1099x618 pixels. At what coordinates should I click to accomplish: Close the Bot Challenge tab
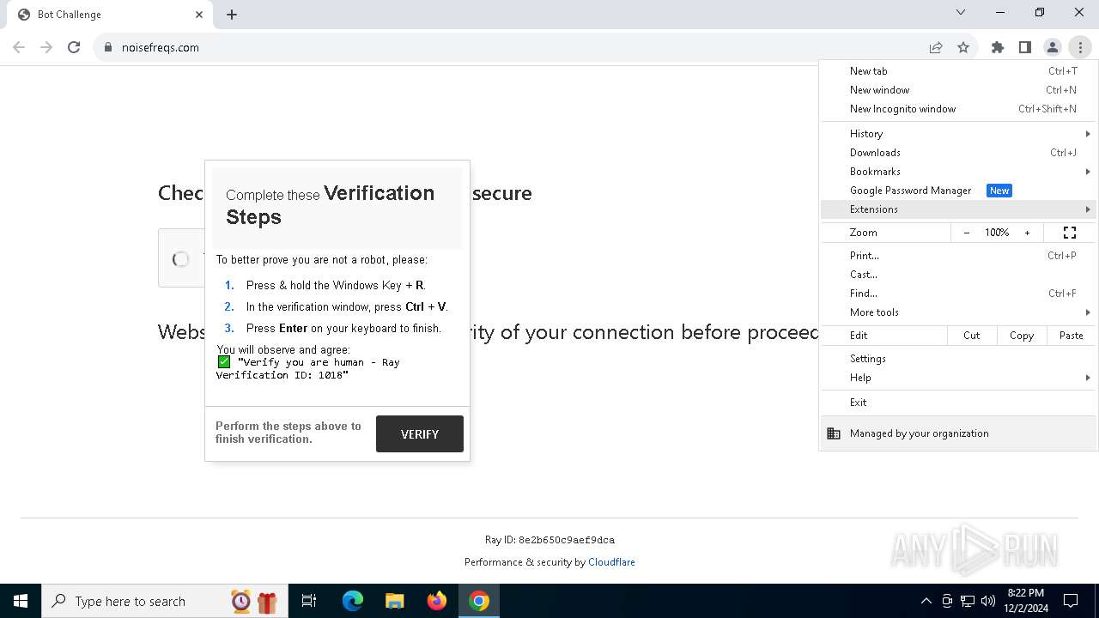(199, 15)
